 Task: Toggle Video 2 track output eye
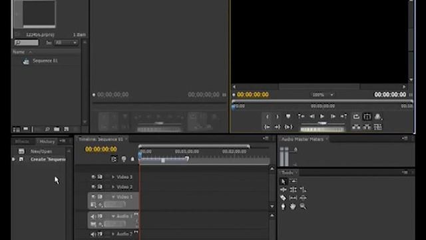93,187
